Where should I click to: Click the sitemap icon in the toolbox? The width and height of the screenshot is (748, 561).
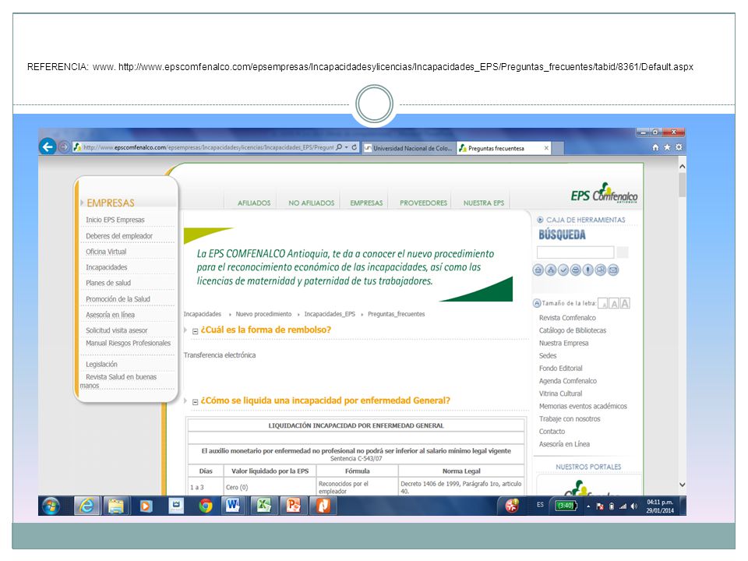coord(551,270)
